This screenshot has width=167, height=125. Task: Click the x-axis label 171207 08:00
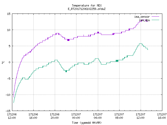[x=119, y=116]
